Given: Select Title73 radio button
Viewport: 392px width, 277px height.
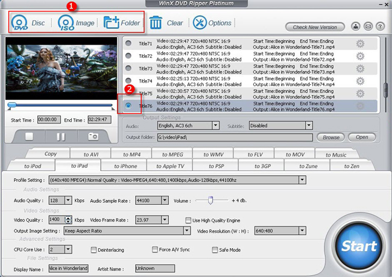Looking at the screenshot, I should click(128, 68).
